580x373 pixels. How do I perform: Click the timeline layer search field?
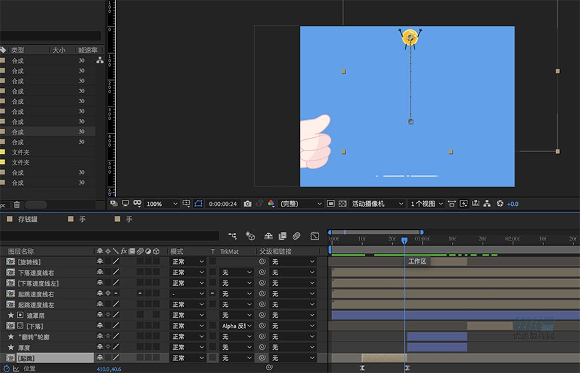coord(109,236)
